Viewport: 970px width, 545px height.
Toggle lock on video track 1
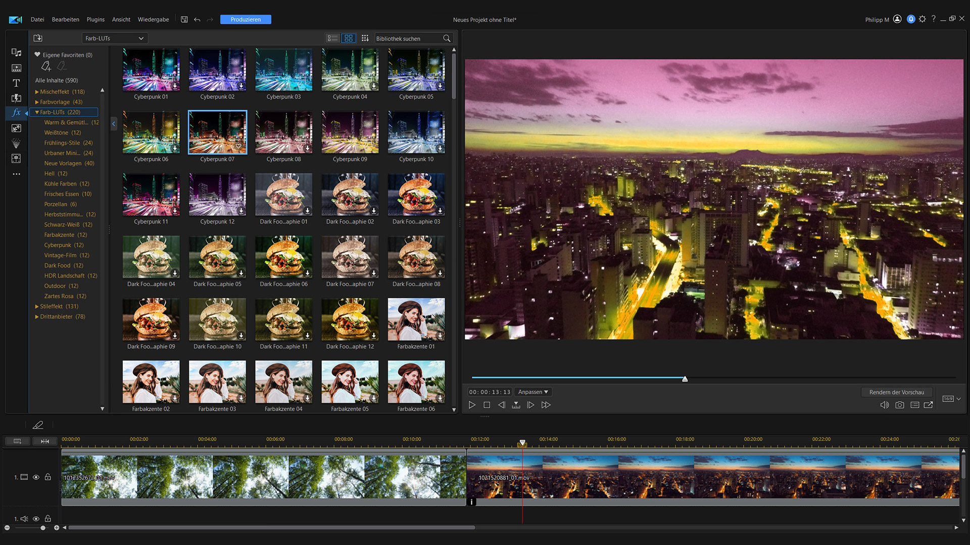click(x=48, y=477)
